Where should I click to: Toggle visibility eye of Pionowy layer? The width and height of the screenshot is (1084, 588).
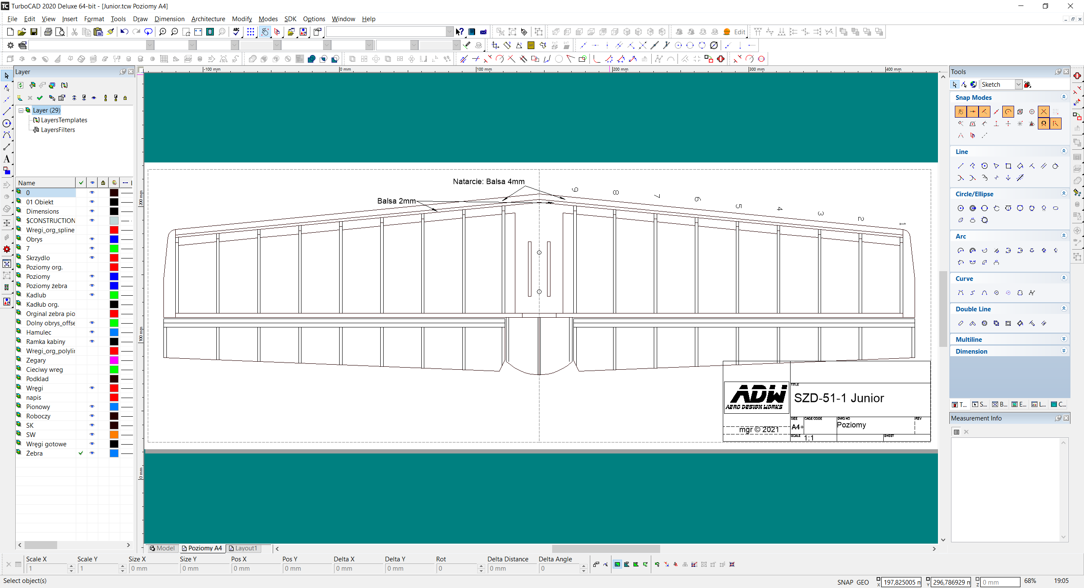point(92,407)
